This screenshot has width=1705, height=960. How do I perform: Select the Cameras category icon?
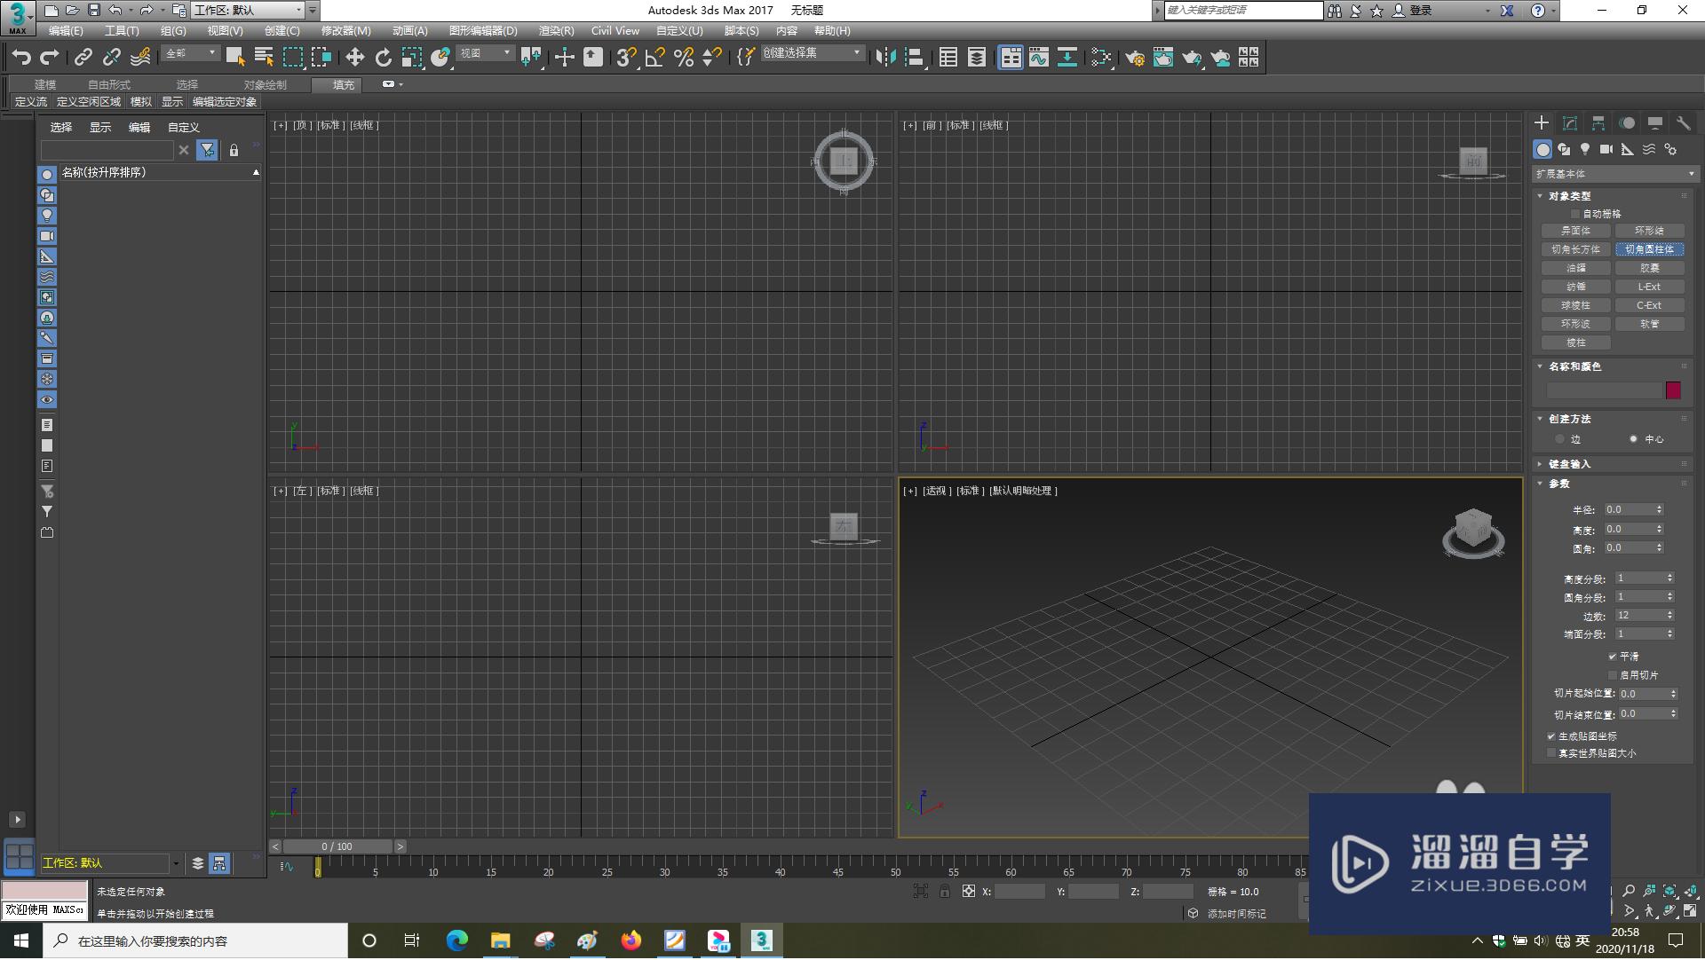[x=1606, y=149]
